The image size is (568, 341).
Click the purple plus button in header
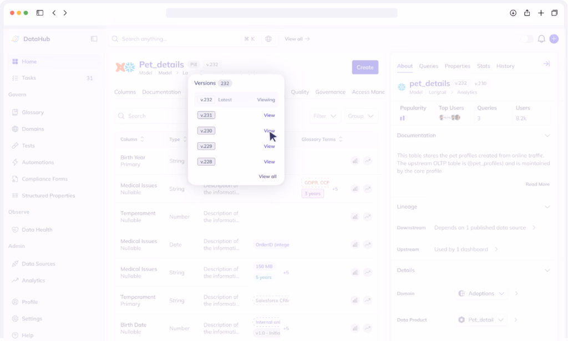(554, 39)
